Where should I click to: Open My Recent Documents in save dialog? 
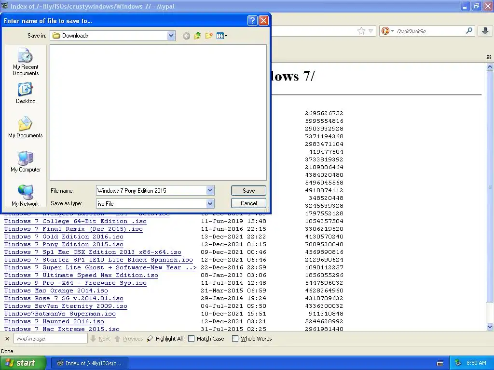pos(26,62)
